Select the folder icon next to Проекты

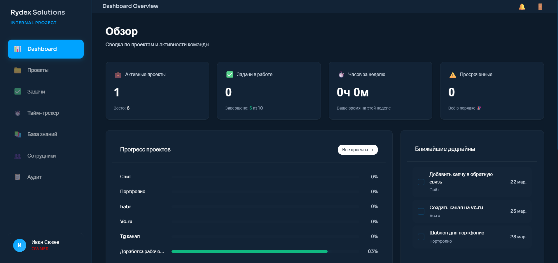(18, 70)
